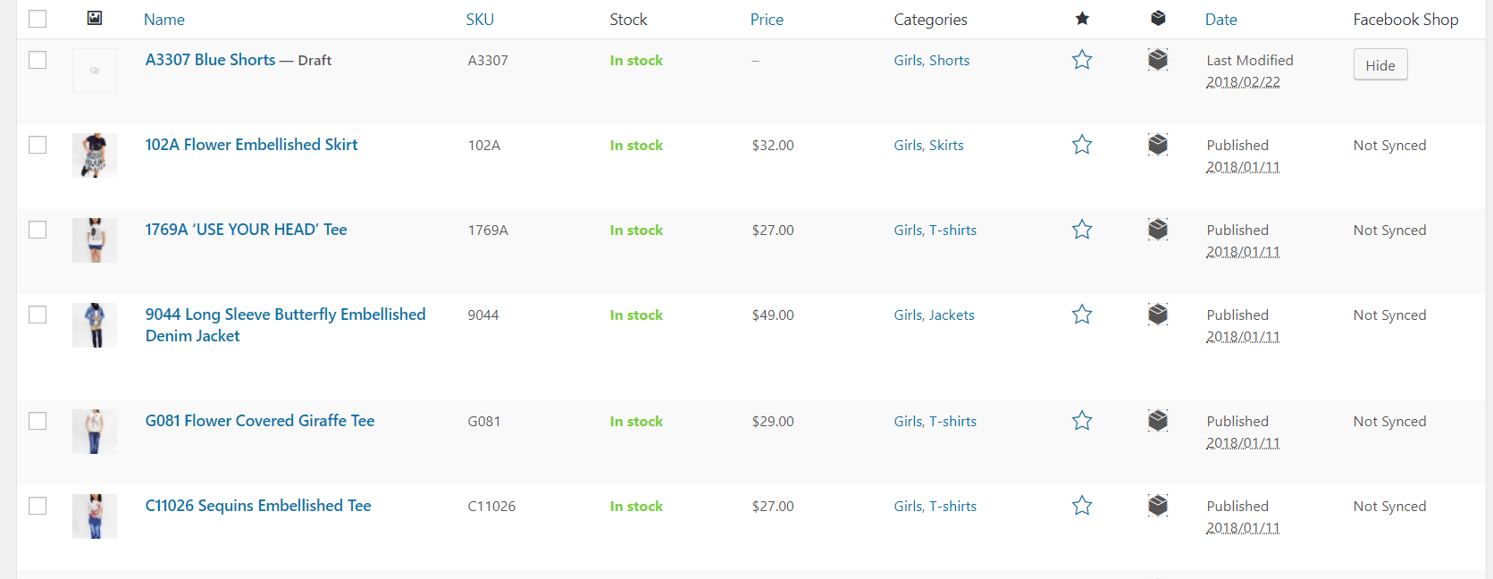Image resolution: width=1493 pixels, height=579 pixels.
Task: Click the product type column header icon
Action: pyautogui.click(x=1158, y=18)
